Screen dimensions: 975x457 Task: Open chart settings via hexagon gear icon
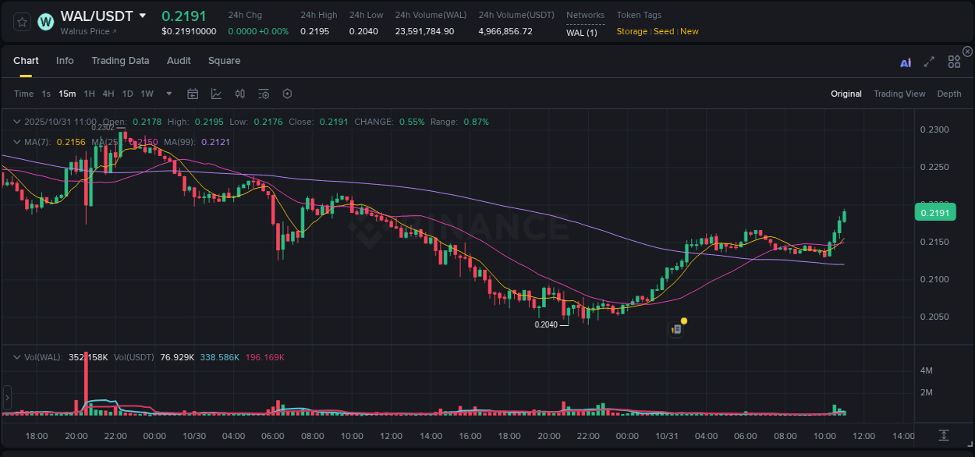point(286,94)
